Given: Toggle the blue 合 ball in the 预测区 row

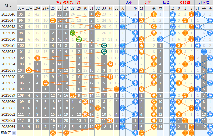Looking at the screenshot, I should [173, 133].
